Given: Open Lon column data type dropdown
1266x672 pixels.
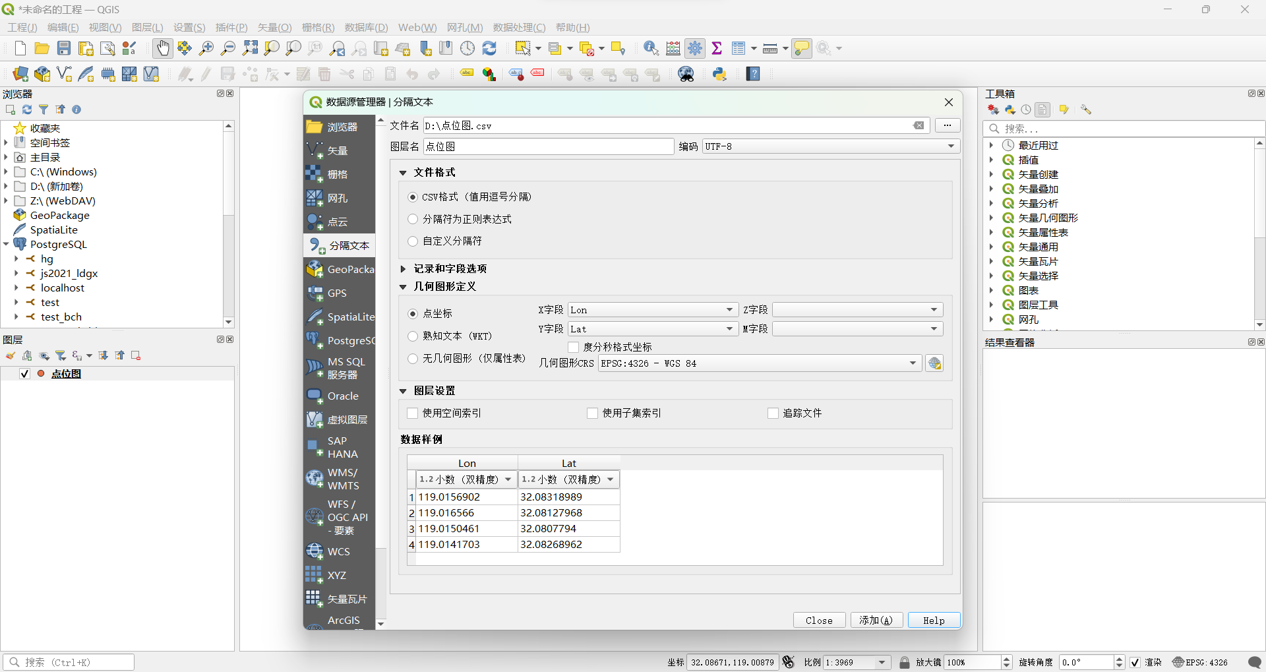Looking at the screenshot, I should pyautogui.click(x=466, y=479).
